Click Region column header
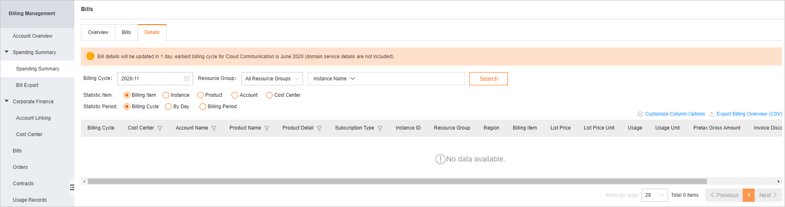 491,128
